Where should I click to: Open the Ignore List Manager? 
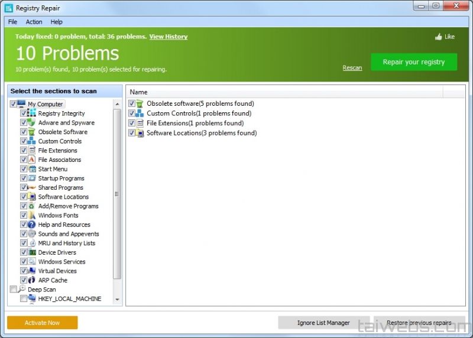323,323
